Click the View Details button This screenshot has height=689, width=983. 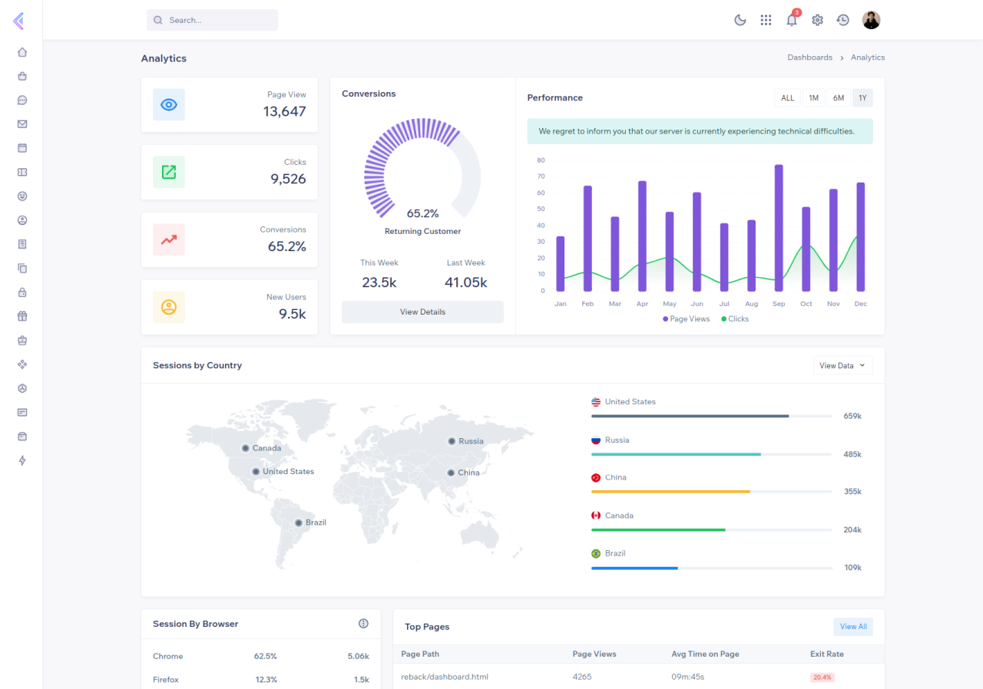coord(422,312)
